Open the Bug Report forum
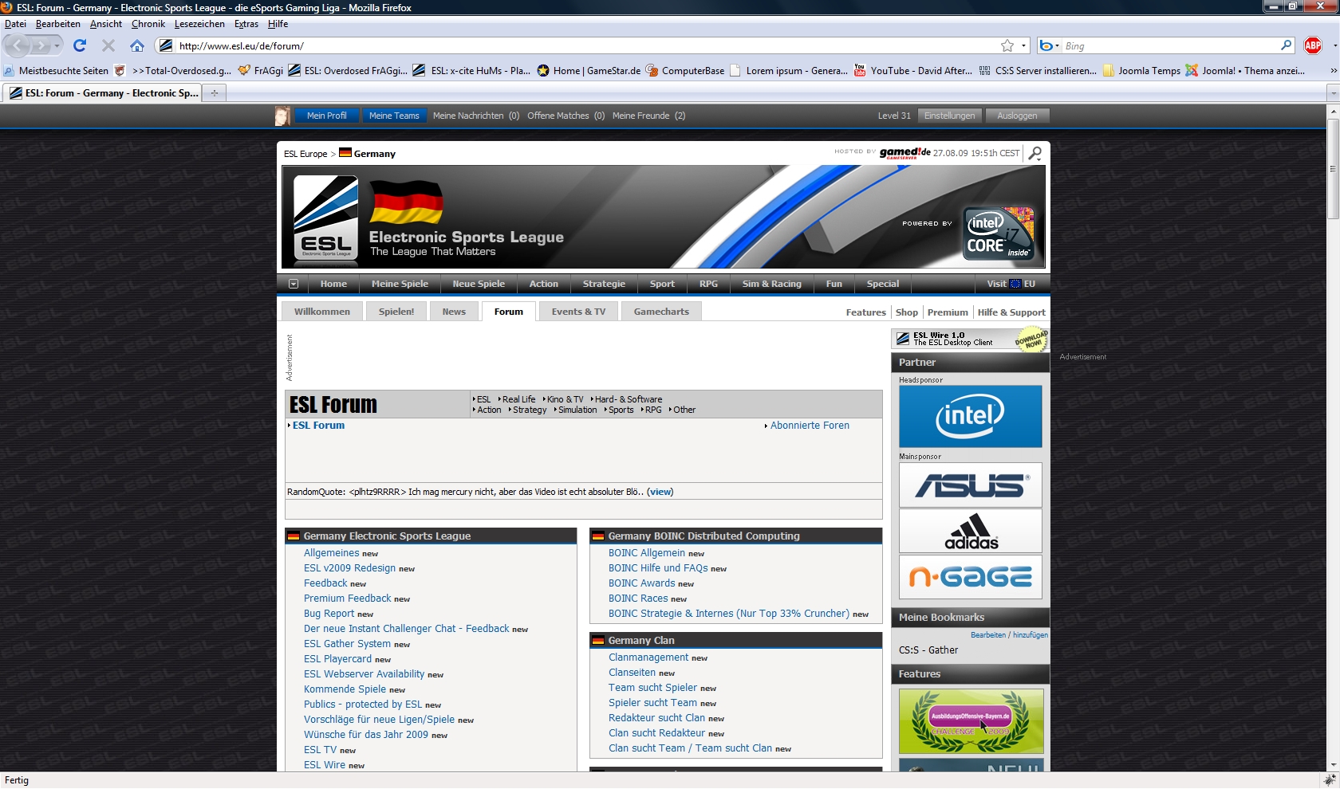The image size is (1340, 789). [x=329, y=614]
